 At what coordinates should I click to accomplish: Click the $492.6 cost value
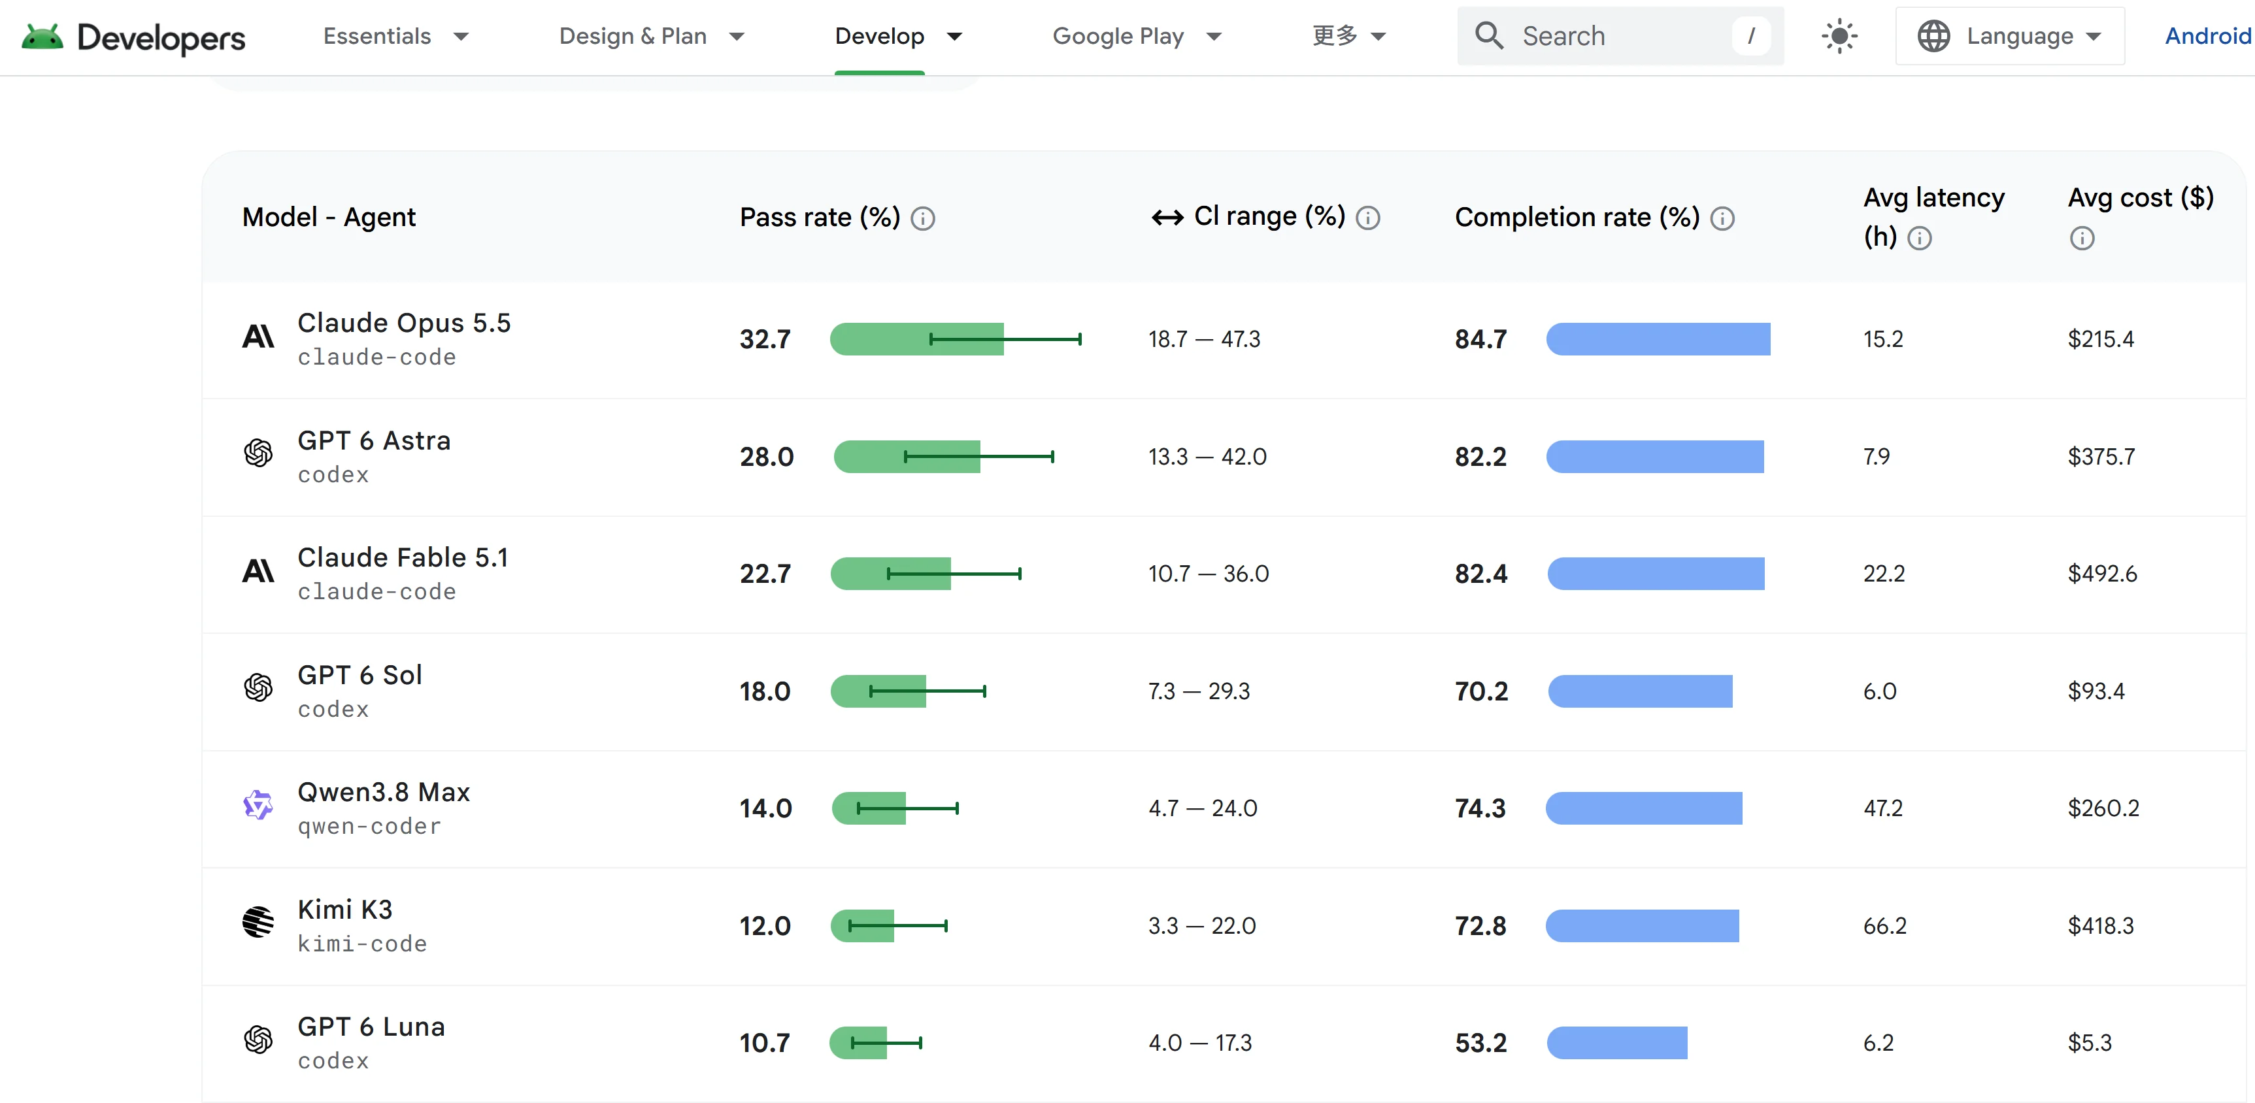(x=2102, y=573)
